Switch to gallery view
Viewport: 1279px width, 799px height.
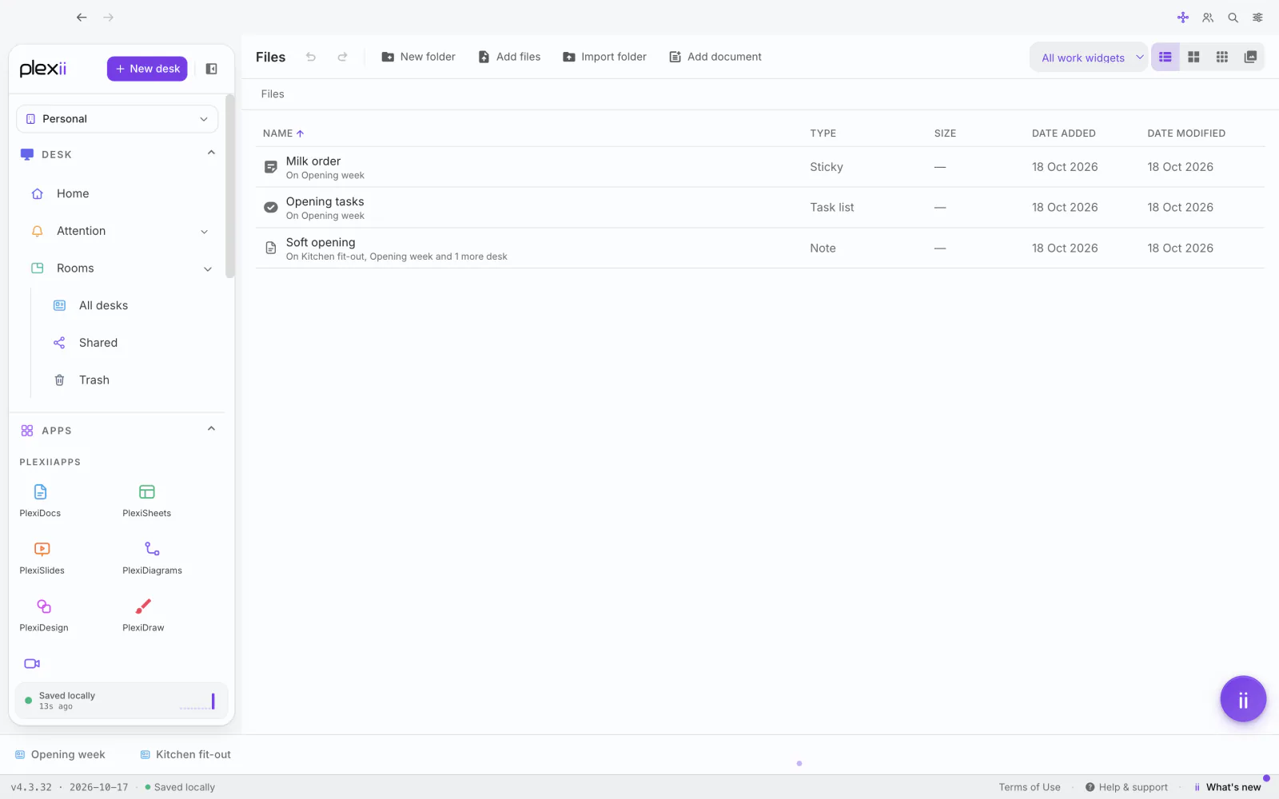pyautogui.click(x=1251, y=57)
